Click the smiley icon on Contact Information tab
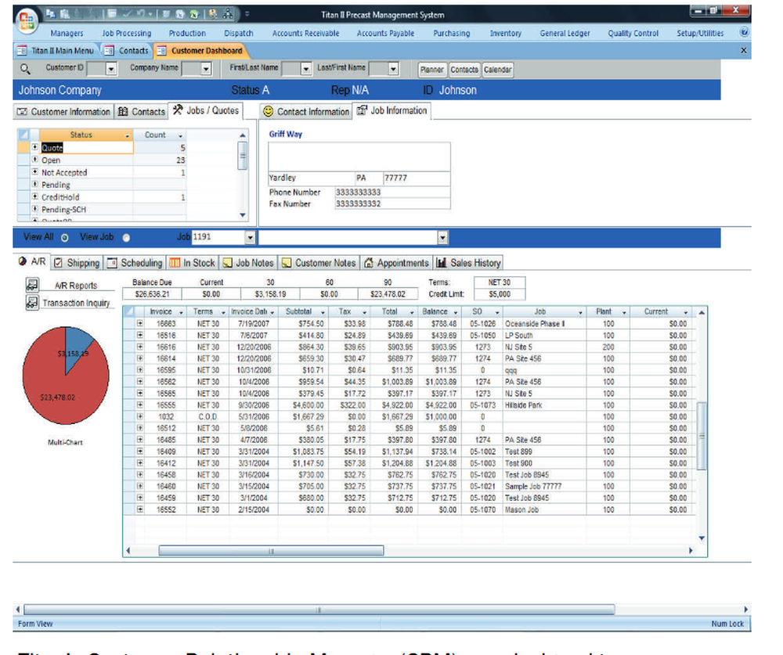 pyautogui.click(x=268, y=111)
